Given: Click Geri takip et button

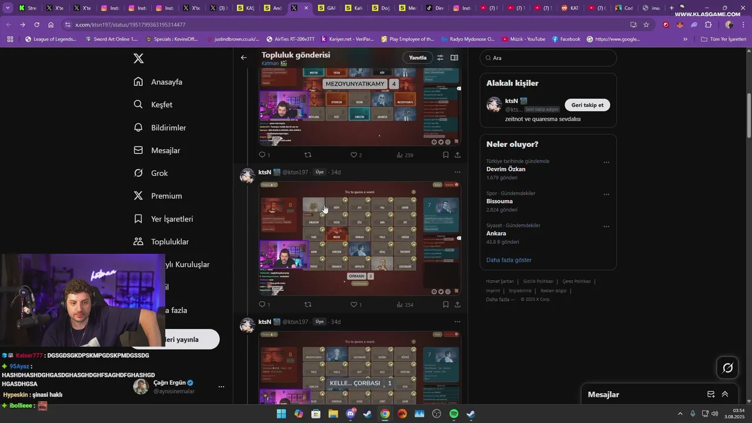Looking at the screenshot, I should [x=587, y=105].
